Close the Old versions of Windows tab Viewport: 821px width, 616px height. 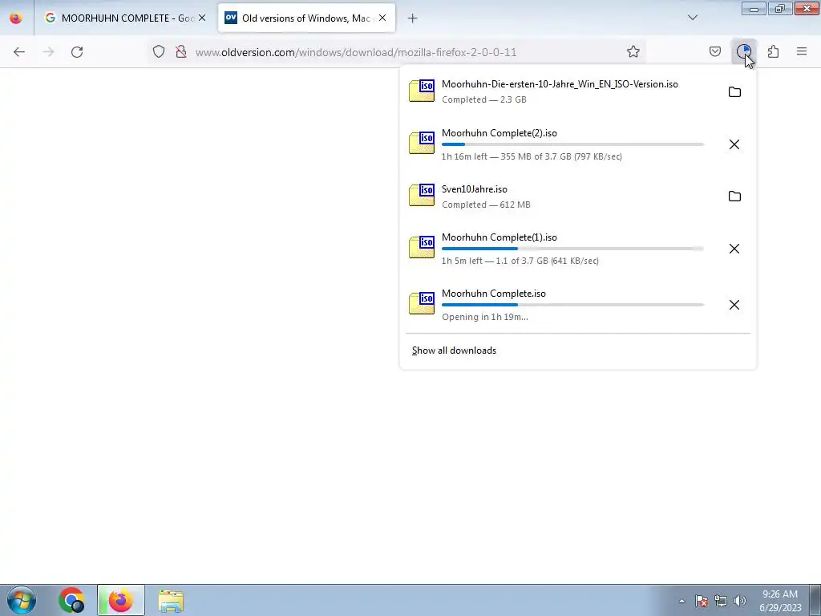[x=382, y=18]
